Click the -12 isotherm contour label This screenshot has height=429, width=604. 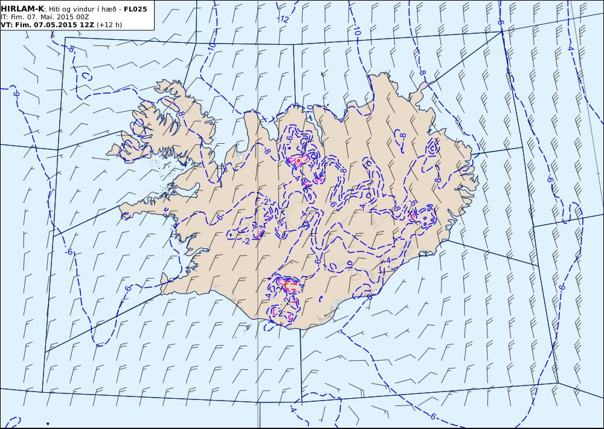pyautogui.click(x=284, y=19)
